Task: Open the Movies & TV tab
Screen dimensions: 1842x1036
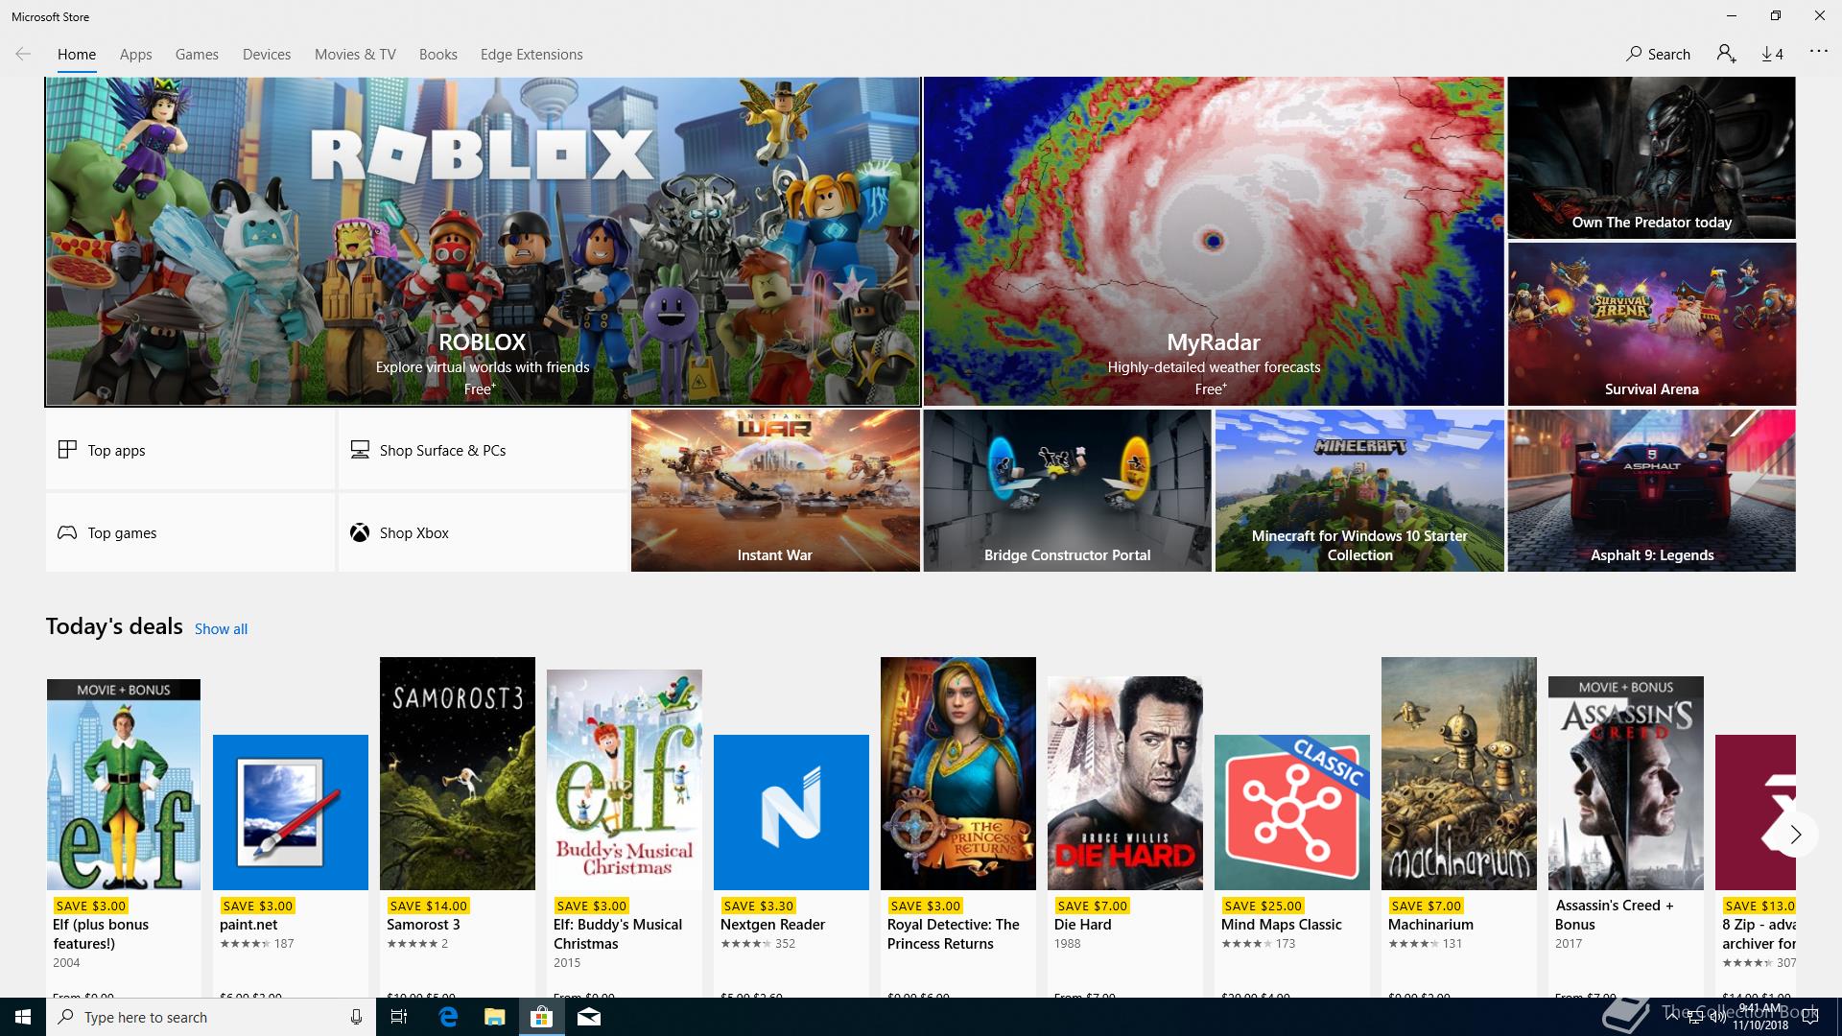Action: (x=355, y=55)
